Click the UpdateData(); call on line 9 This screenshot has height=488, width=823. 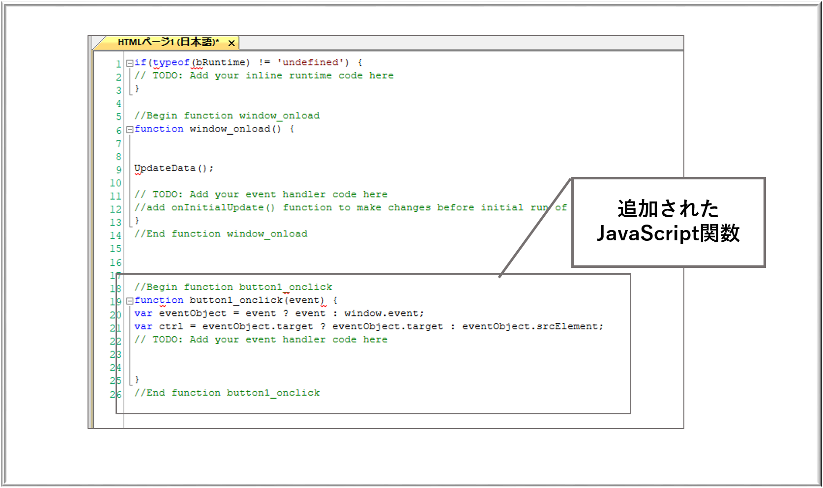point(174,168)
